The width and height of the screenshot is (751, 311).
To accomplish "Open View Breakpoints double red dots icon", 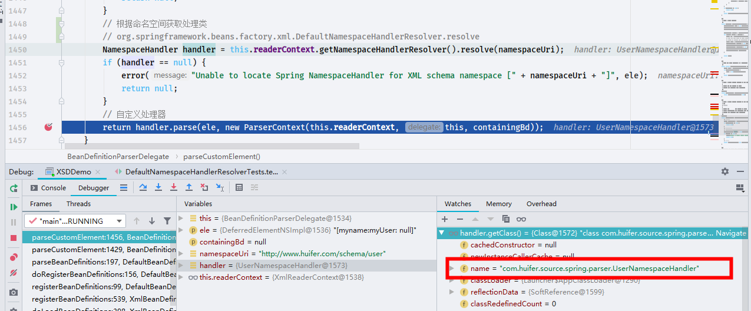I will click(14, 257).
